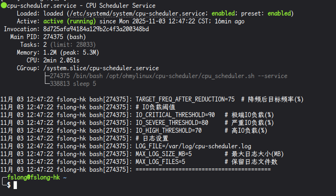The width and height of the screenshot is (336, 196).
Task: Click TARGET_FREQ_AFTER_REDUCTION=75 log entry
Action: click(185, 99)
